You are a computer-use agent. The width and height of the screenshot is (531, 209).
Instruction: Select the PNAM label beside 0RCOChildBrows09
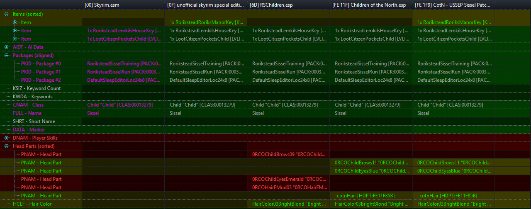[x=41, y=155]
